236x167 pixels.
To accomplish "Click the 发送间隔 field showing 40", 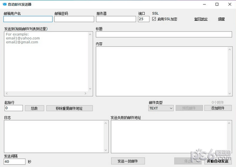I will coord(15,161).
